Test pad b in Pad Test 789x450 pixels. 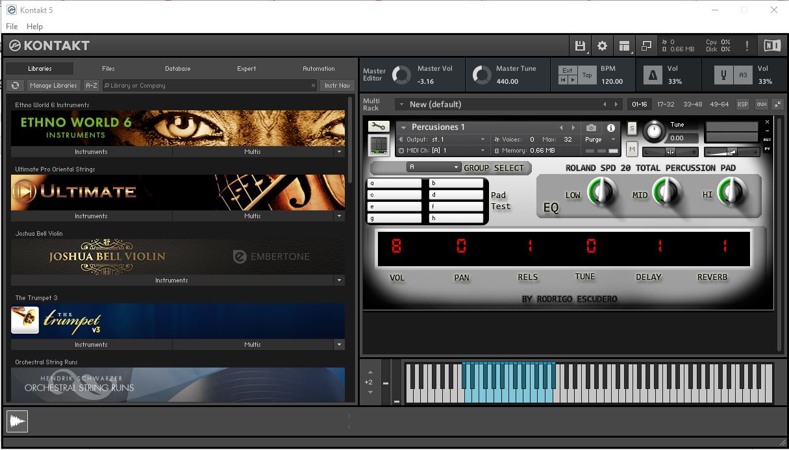pyautogui.click(x=456, y=183)
